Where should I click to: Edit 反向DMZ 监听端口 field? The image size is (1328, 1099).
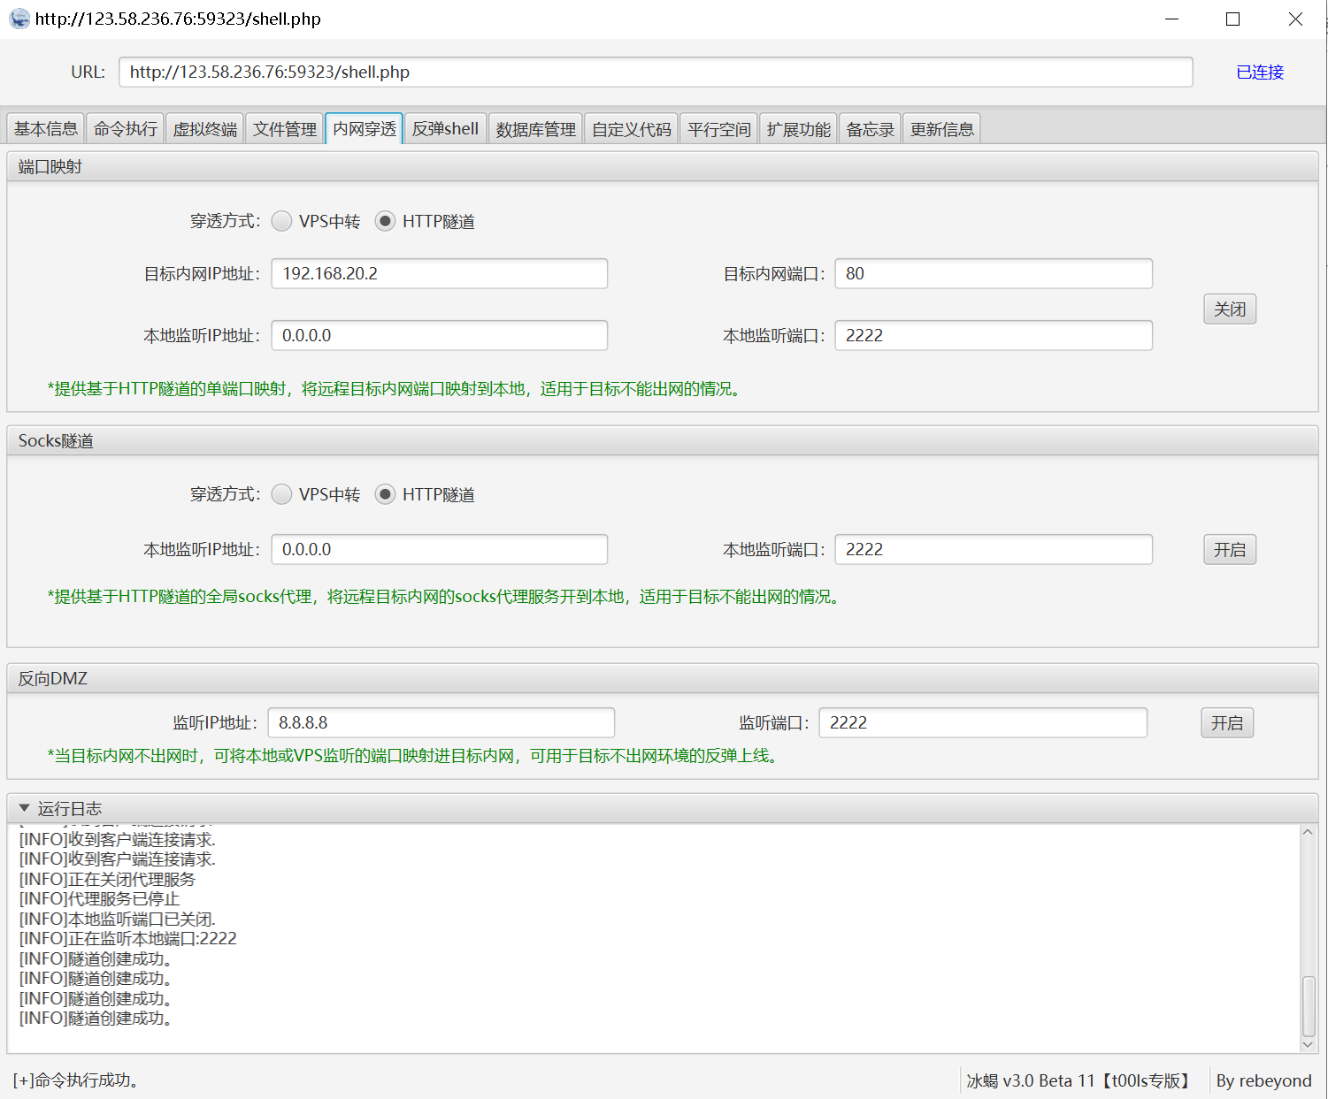tap(983, 723)
